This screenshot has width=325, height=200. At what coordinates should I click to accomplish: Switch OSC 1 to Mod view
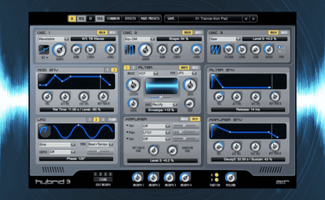point(112,33)
